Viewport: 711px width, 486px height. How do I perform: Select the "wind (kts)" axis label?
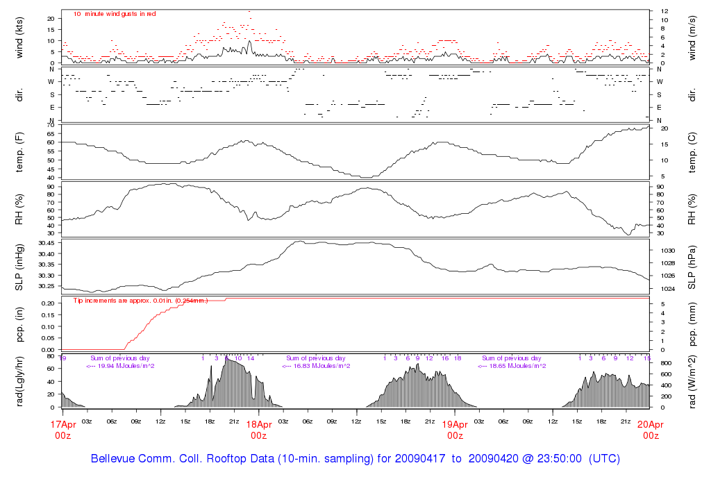tap(19, 37)
